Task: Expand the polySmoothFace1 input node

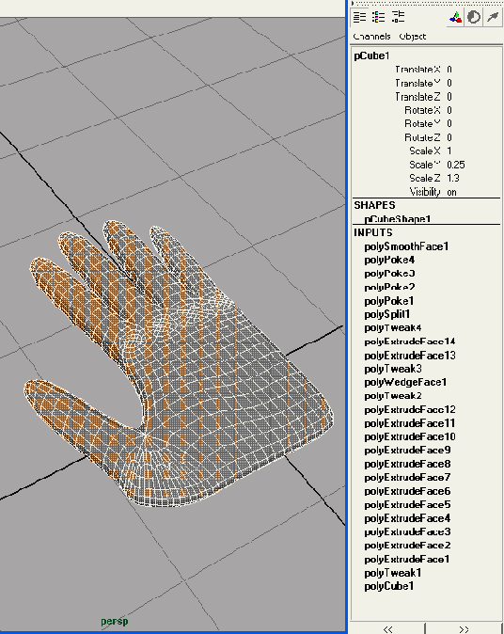Action: 406,246
